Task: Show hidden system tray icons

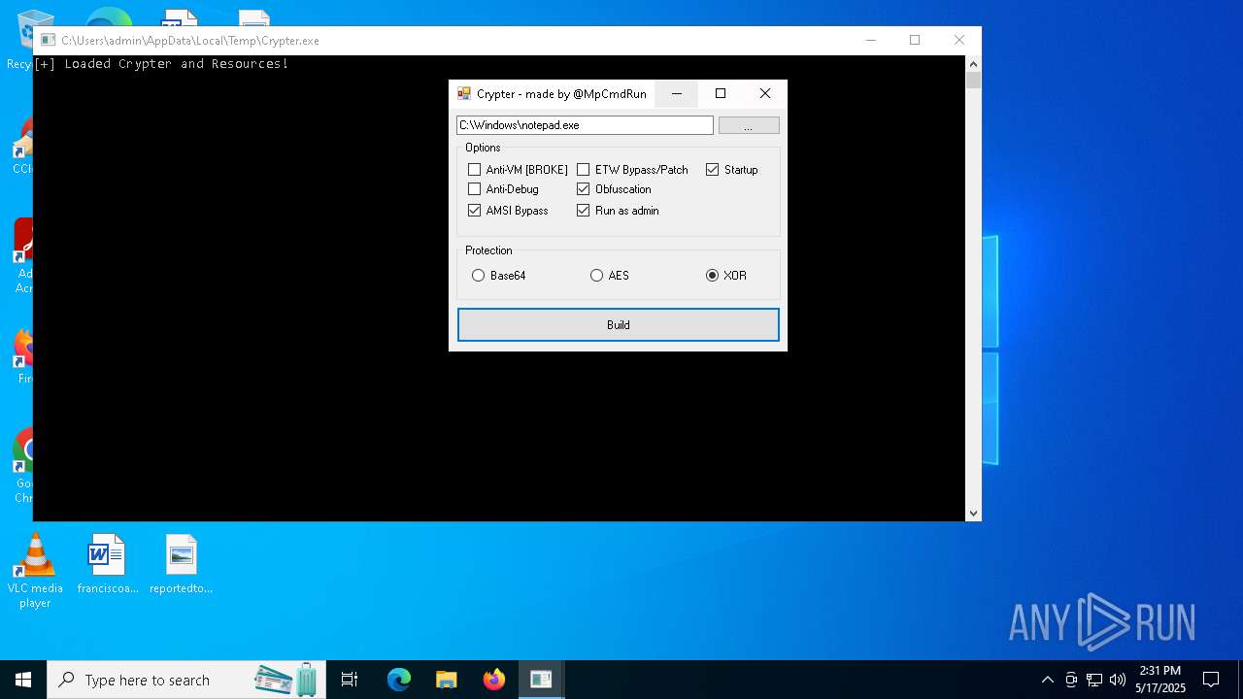Action: [1047, 680]
